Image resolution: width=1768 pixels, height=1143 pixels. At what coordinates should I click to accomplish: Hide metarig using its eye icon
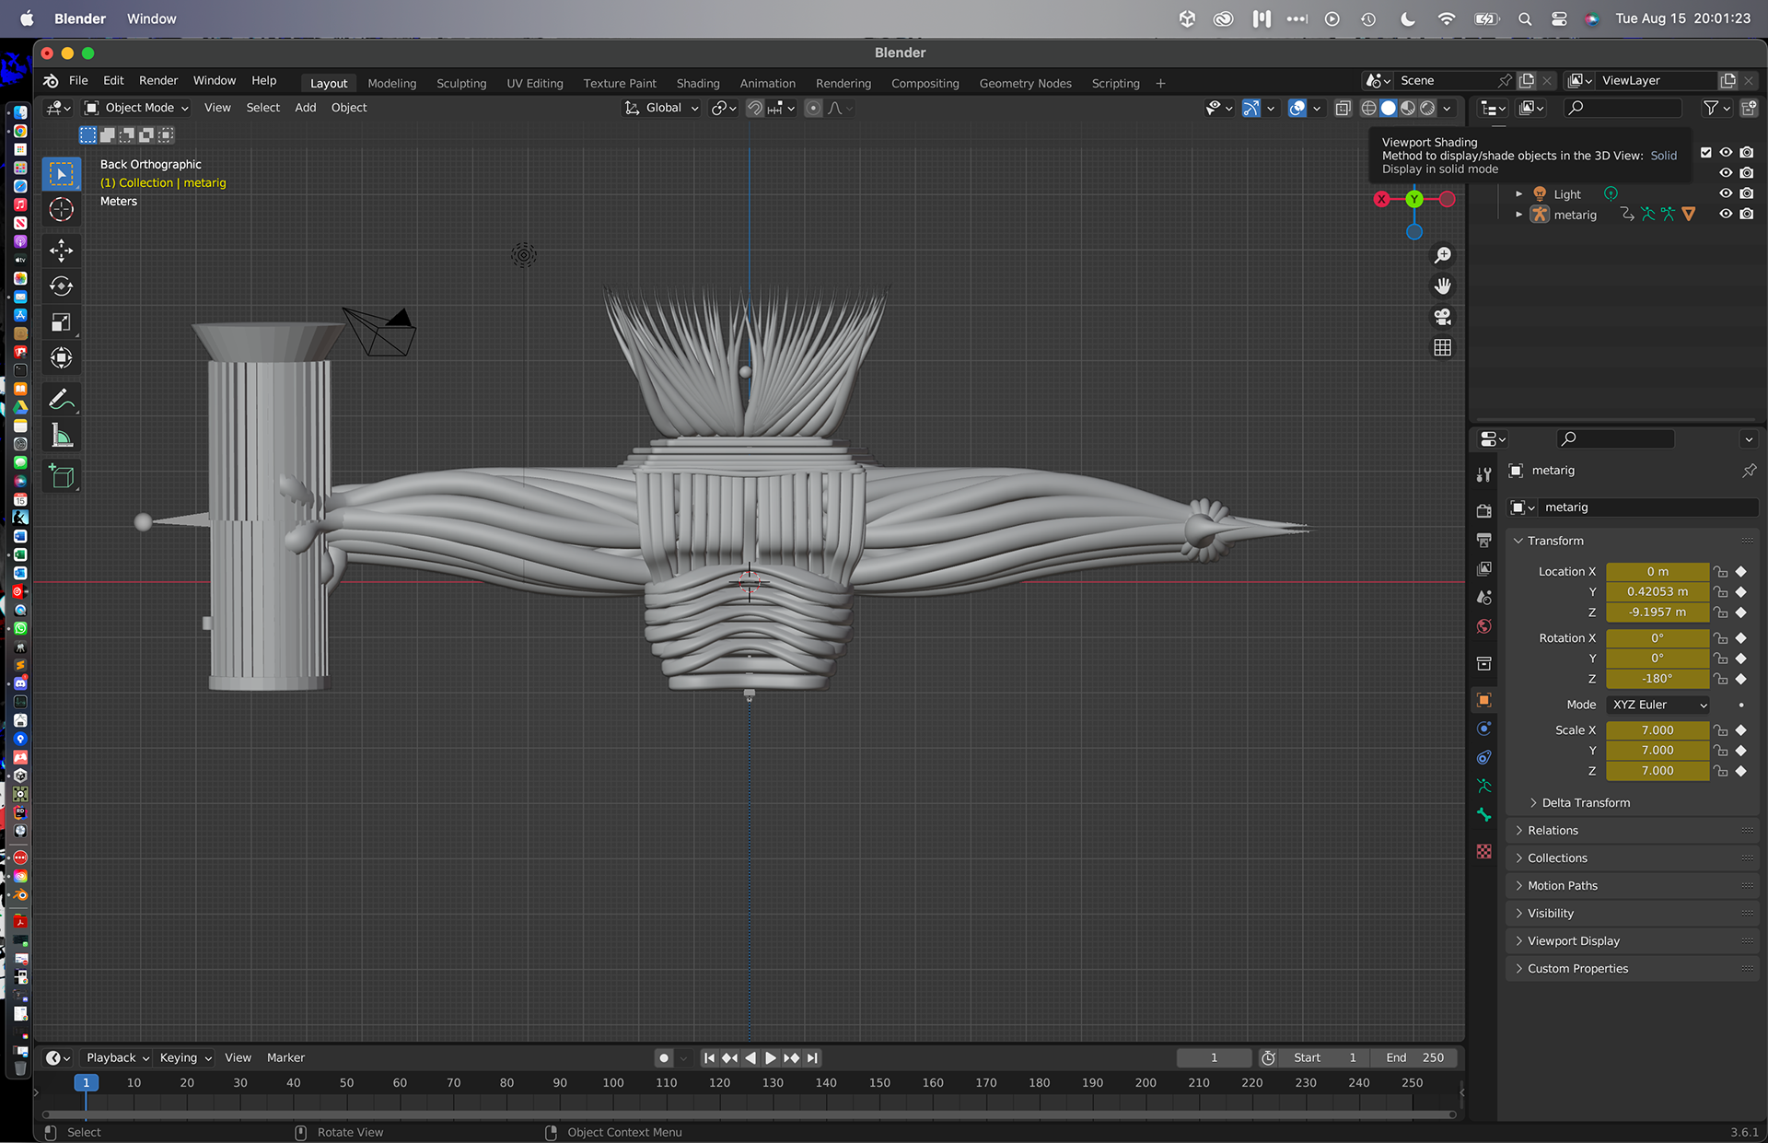point(1726,214)
